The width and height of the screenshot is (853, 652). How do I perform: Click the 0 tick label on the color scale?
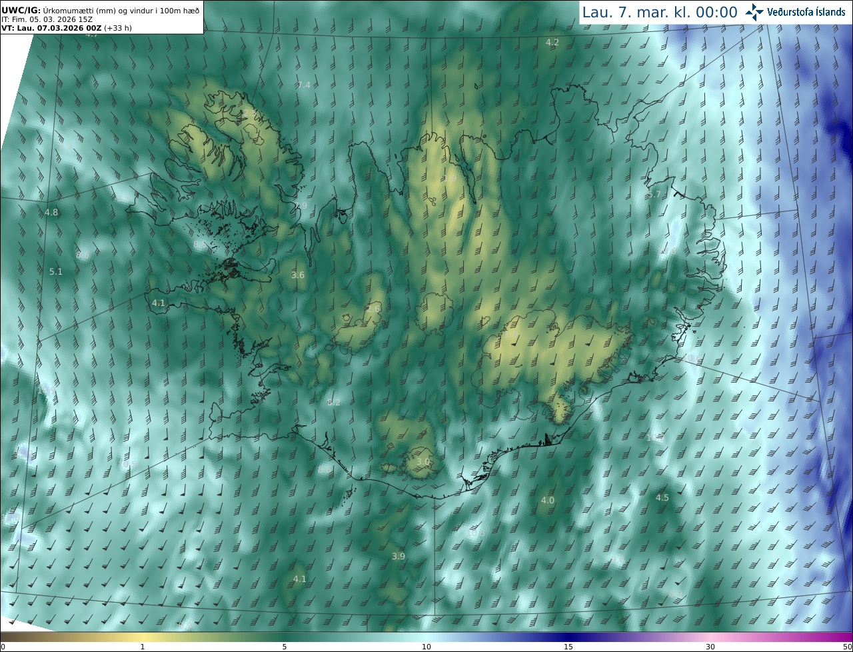click(3, 647)
